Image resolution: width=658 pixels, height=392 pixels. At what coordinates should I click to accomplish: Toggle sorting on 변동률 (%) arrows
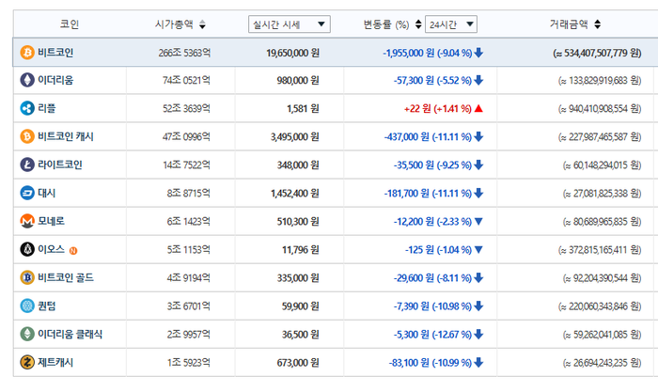(418, 24)
